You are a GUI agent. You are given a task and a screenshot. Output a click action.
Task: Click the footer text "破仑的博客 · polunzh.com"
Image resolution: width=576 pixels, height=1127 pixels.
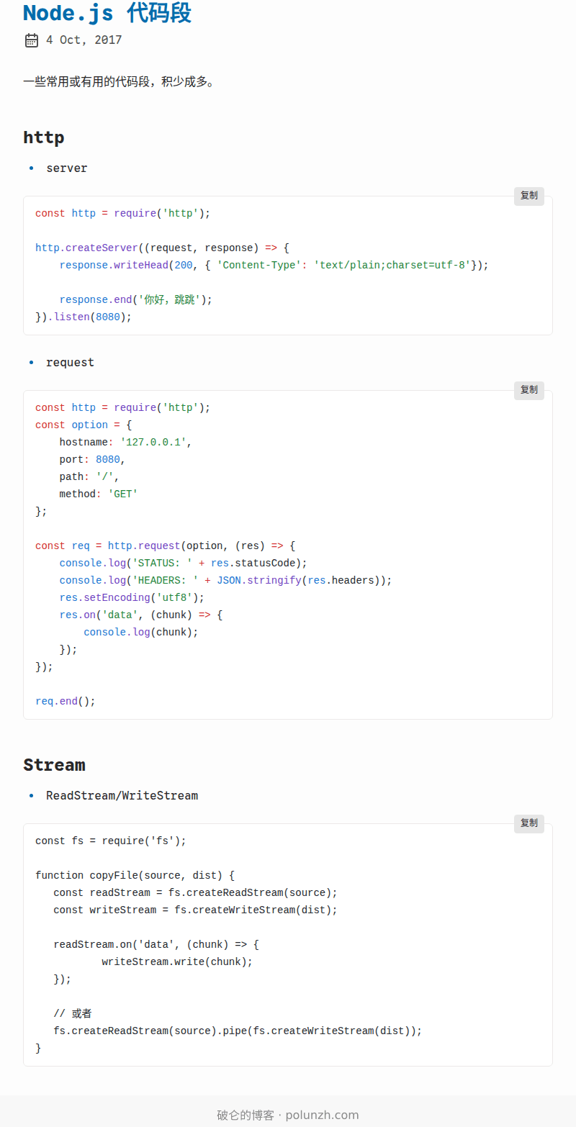(x=288, y=1115)
